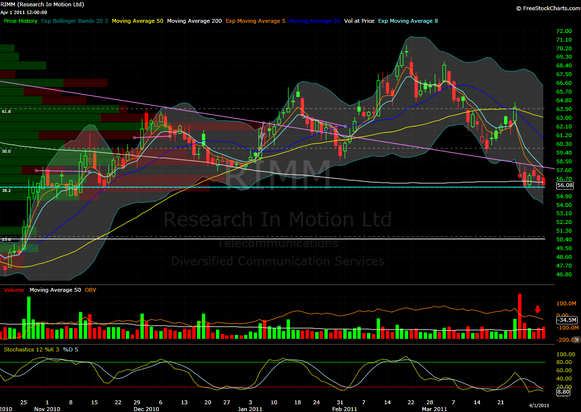Open the FreeStockCharts.com copyright link

(x=547, y=8)
